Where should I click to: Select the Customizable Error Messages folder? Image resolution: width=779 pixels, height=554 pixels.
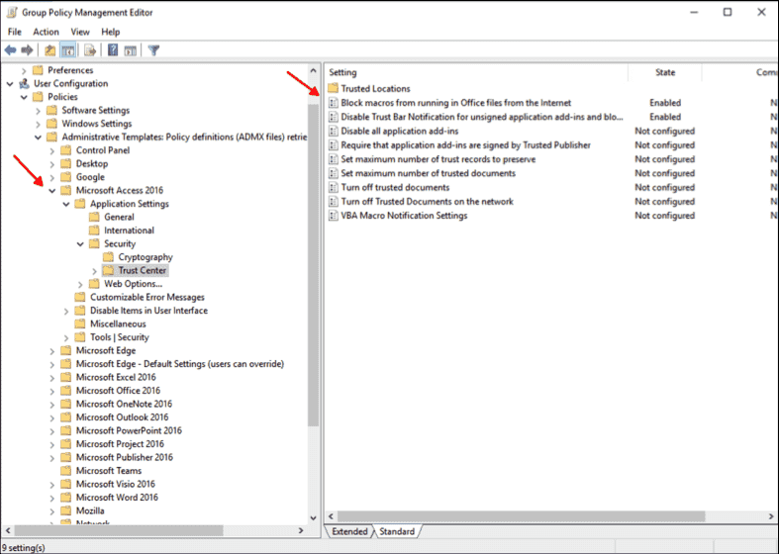[x=147, y=297]
